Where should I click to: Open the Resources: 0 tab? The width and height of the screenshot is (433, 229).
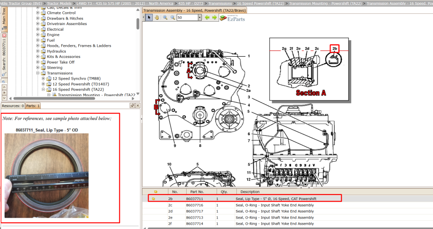[x=13, y=106]
